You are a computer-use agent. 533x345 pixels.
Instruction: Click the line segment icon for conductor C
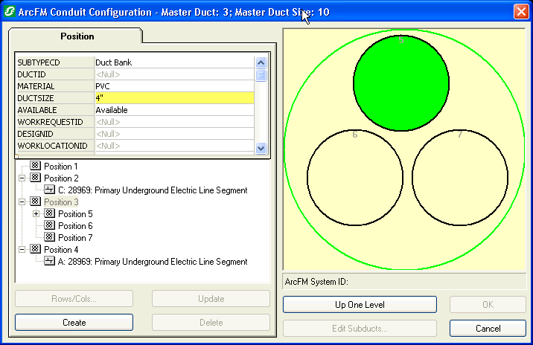point(49,190)
